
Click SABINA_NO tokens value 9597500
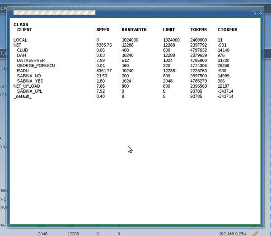[x=199, y=76]
